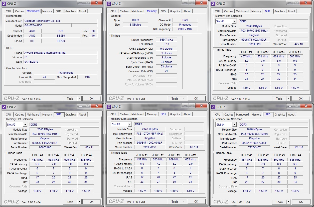The height and width of the screenshot is (207, 314).
Task: Open the About tab in the Memory window
Action: click(187, 11)
